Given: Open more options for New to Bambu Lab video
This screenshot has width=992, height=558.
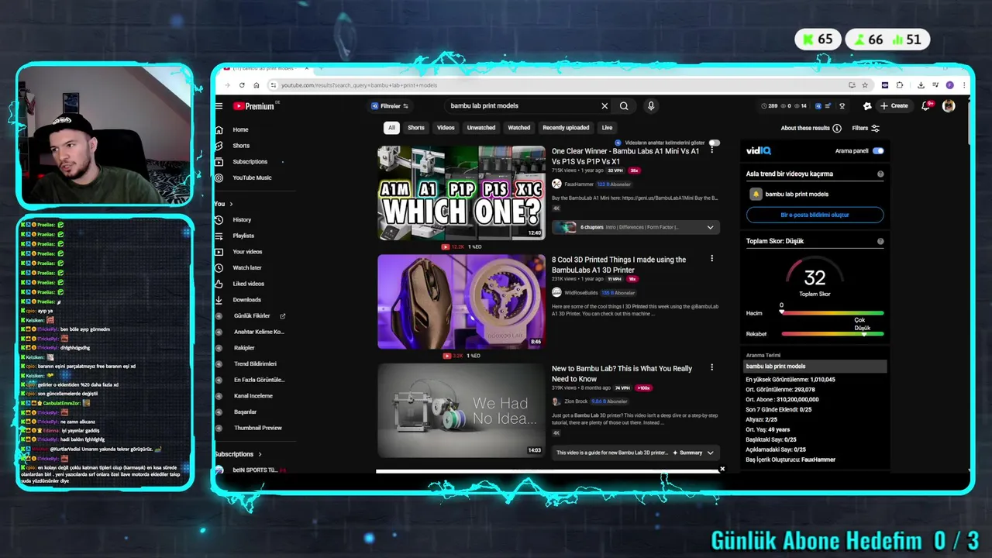Looking at the screenshot, I should click(x=711, y=368).
